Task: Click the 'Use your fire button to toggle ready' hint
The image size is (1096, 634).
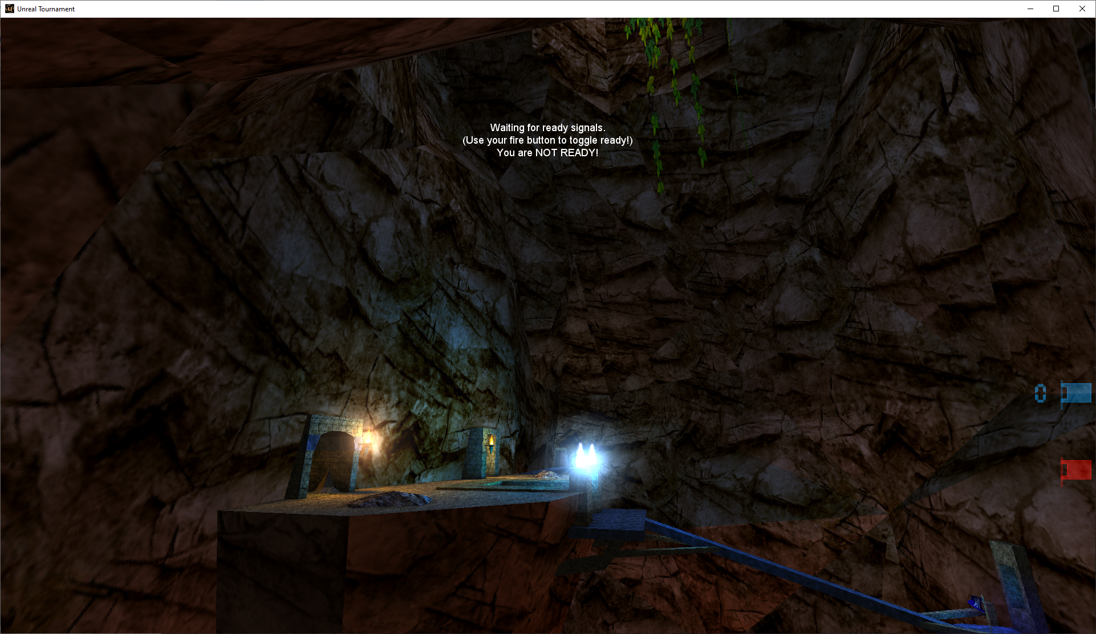Action: 547,140
